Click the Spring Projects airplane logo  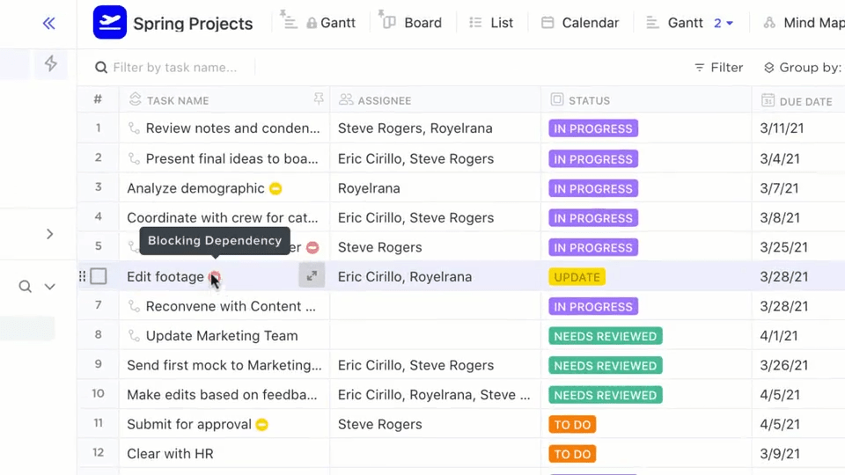click(x=110, y=23)
